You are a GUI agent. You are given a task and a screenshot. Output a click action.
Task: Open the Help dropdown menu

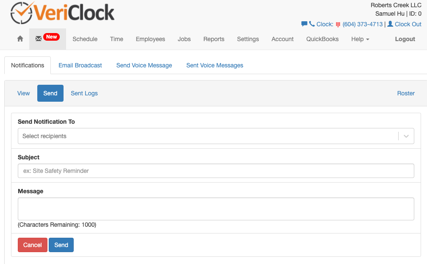click(x=360, y=39)
